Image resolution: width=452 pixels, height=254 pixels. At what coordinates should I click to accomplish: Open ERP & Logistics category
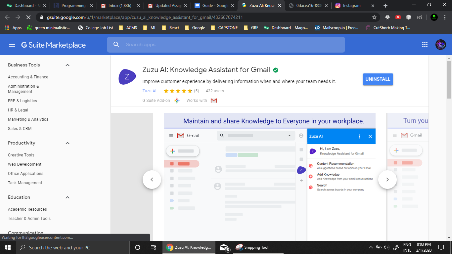pyautogui.click(x=23, y=101)
